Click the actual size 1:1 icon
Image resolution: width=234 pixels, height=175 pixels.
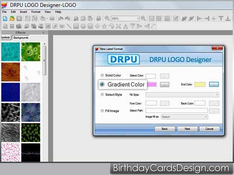(x=152, y=18)
